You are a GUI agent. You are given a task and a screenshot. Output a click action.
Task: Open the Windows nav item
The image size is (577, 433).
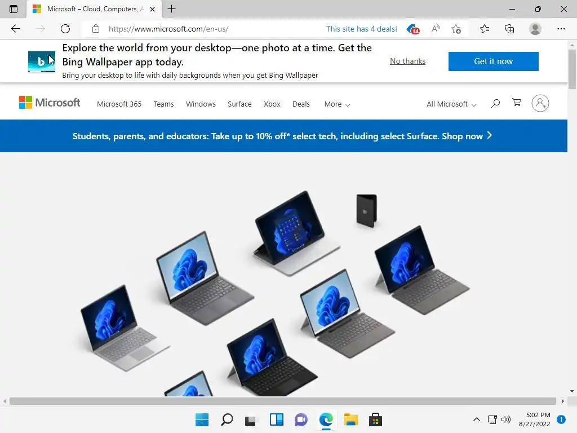click(201, 104)
